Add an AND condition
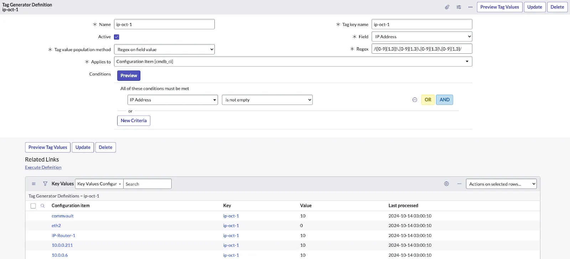 [445, 100]
